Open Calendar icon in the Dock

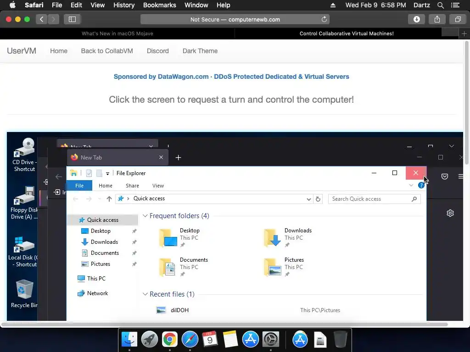pyautogui.click(x=210, y=340)
